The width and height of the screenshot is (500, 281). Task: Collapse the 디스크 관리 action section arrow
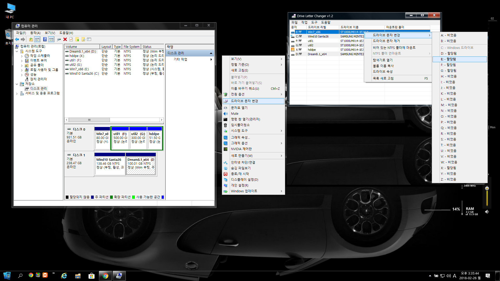211,53
